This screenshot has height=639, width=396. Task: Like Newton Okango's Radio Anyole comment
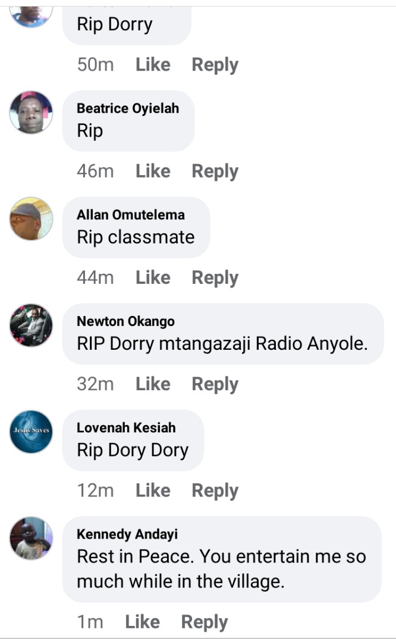coord(153,384)
